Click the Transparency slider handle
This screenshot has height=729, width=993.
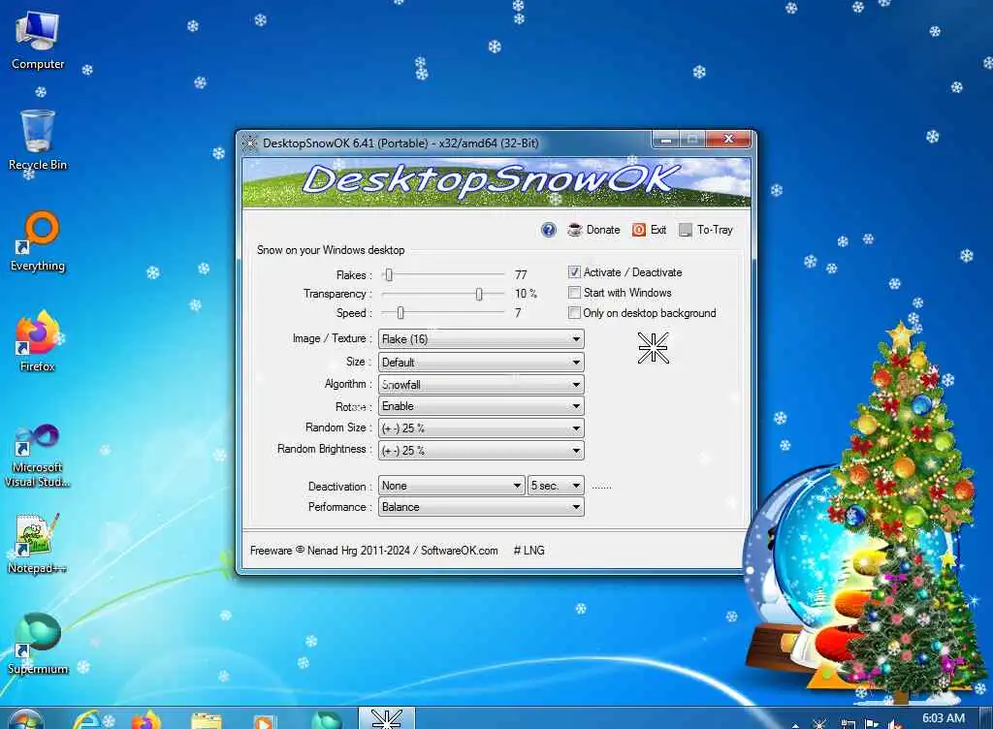[x=479, y=294]
